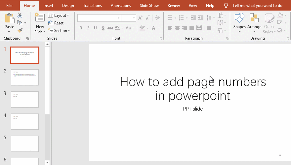The height and width of the screenshot is (165, 291).
Task: Toggle Underline formatting
Action: 95,28
